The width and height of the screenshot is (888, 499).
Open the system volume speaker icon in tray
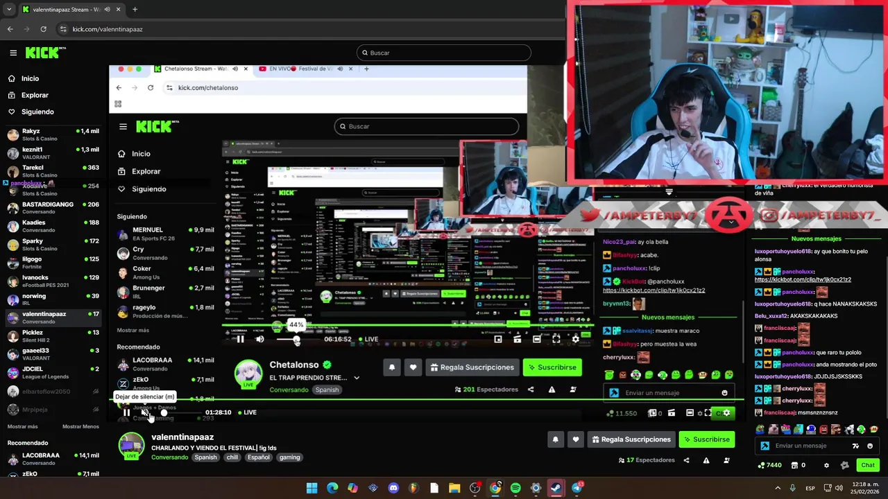pos(840,488)
